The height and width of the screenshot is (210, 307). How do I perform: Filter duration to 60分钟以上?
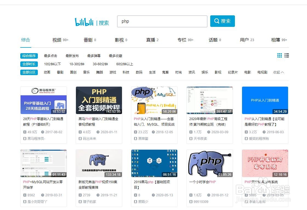(x=124, y=64)
